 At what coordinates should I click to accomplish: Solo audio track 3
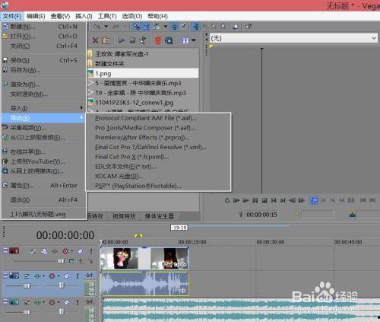[78, 302]
